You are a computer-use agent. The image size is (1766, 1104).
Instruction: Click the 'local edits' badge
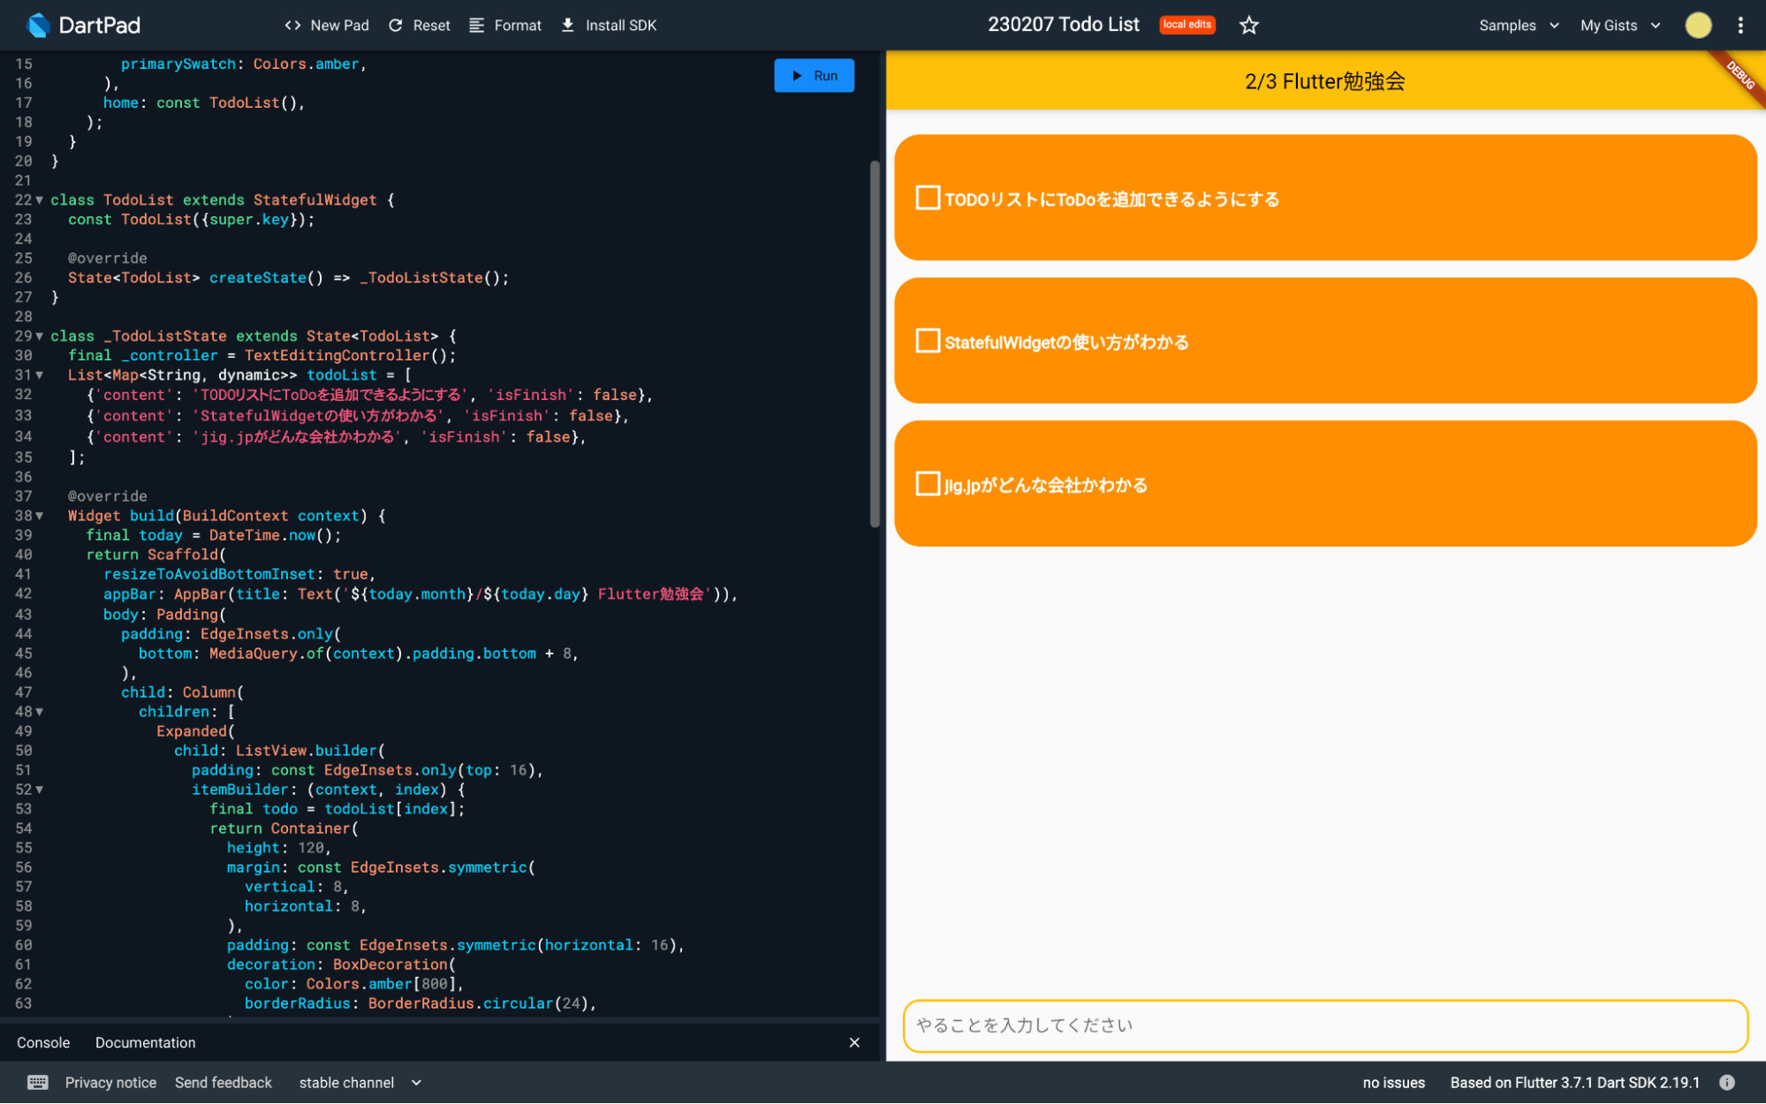click(1186, 25)
